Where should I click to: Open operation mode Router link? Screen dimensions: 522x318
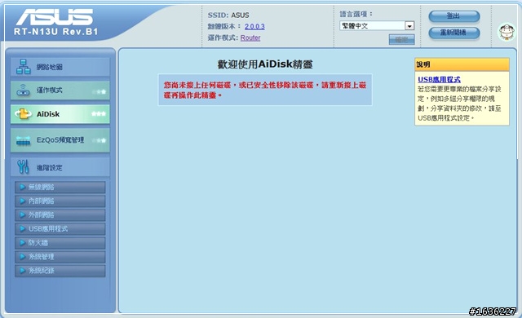pos(250,38)
